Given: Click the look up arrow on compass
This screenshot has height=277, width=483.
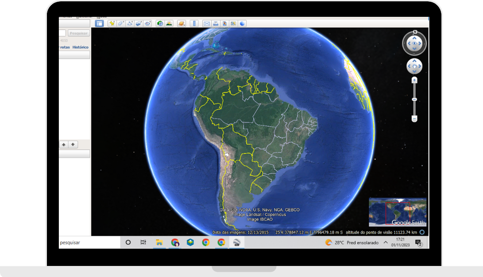Looking at the screenshot, I should tap(414, 38).
